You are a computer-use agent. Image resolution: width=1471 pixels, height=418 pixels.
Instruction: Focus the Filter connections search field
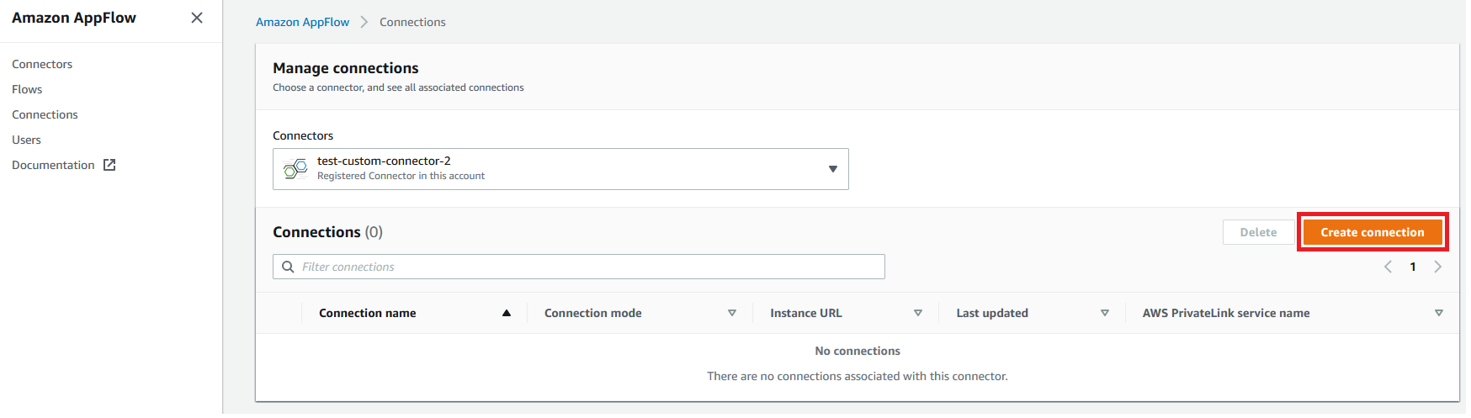pyautogui.click(x=579, y=267)
